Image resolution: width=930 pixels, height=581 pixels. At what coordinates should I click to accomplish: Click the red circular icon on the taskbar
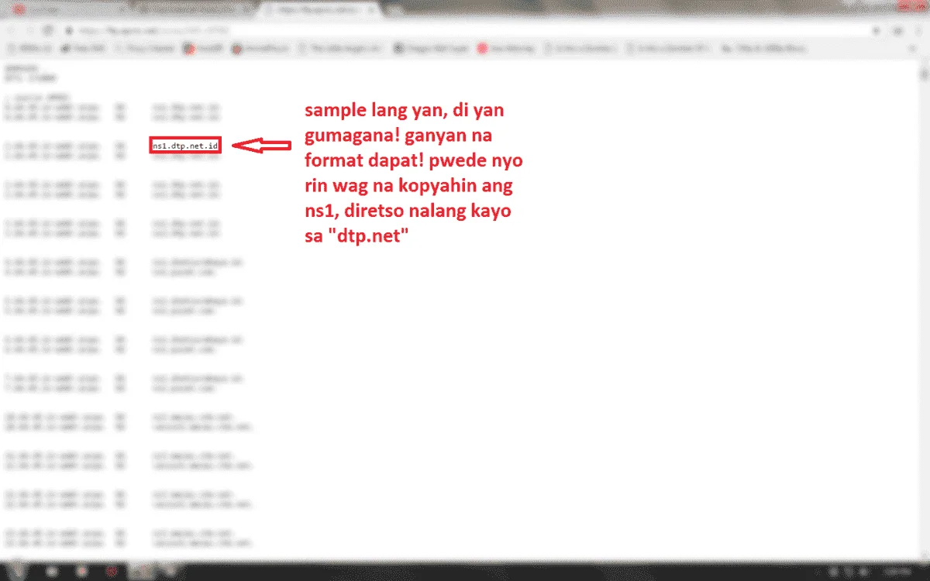coord(112,571)
